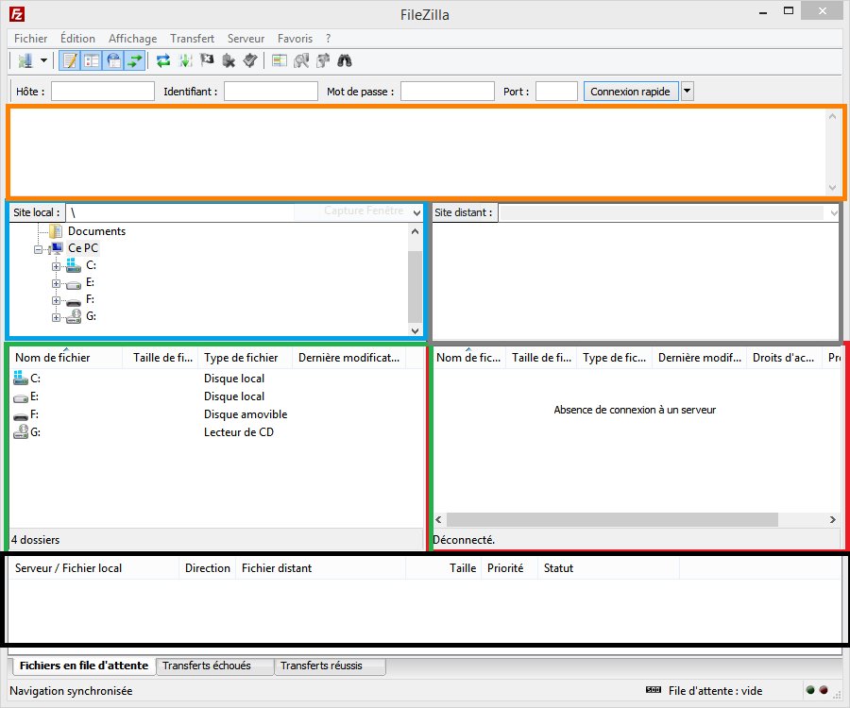Click the G: CD drive icon in the file list
Screen dimensions: 850x708
pyautogui.click(x=21, y=431)
